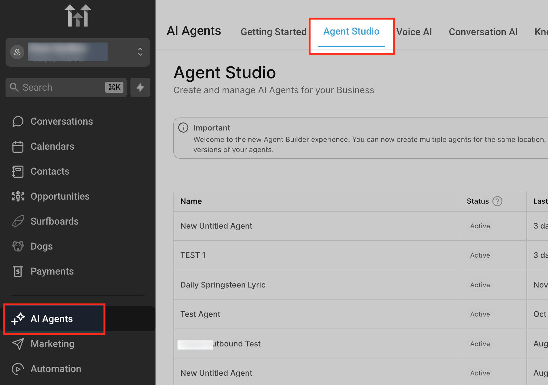Navigate to Opportunities in sidebar
The width and height of the screenshot is (548, 385).
point(60,196)
